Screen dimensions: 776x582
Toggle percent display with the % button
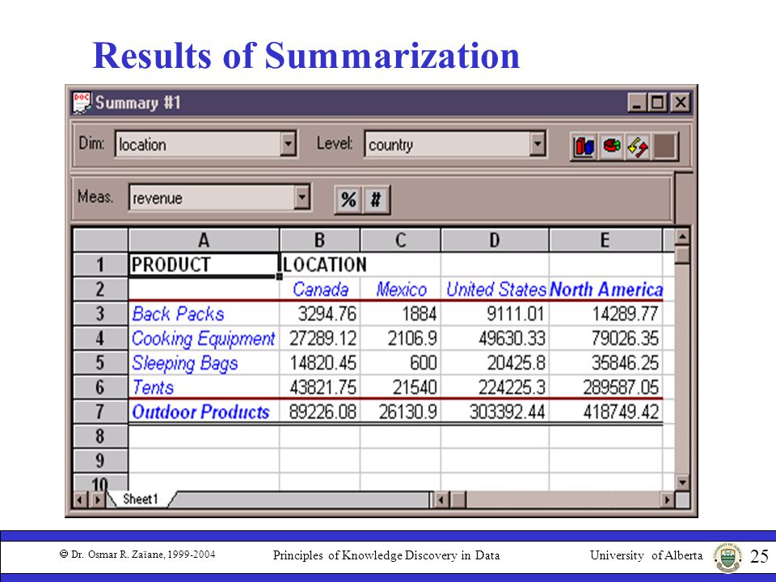point(348,200)
